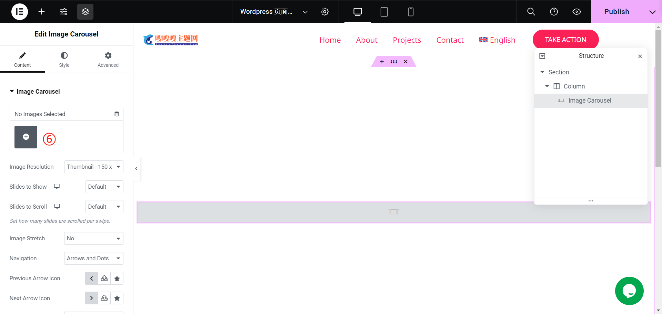Open the English language switcher
This screenshot has height=314, width=662.
(497, 40)
